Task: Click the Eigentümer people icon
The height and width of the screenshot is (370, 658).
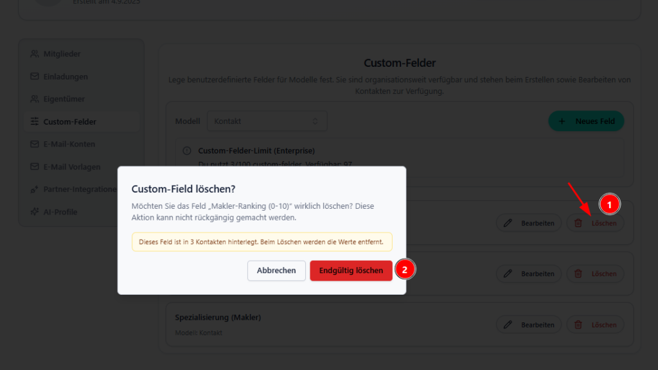Action: [x=35, y=99]
